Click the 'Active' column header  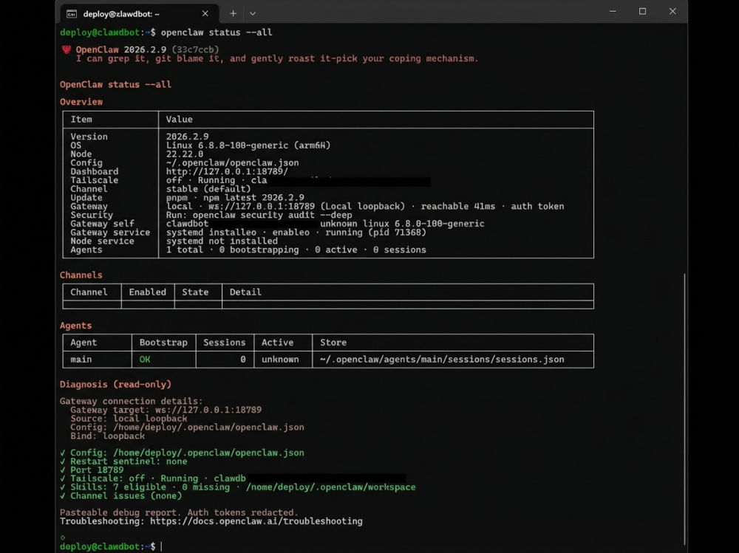pyautogui.click(x=278, y=343)
